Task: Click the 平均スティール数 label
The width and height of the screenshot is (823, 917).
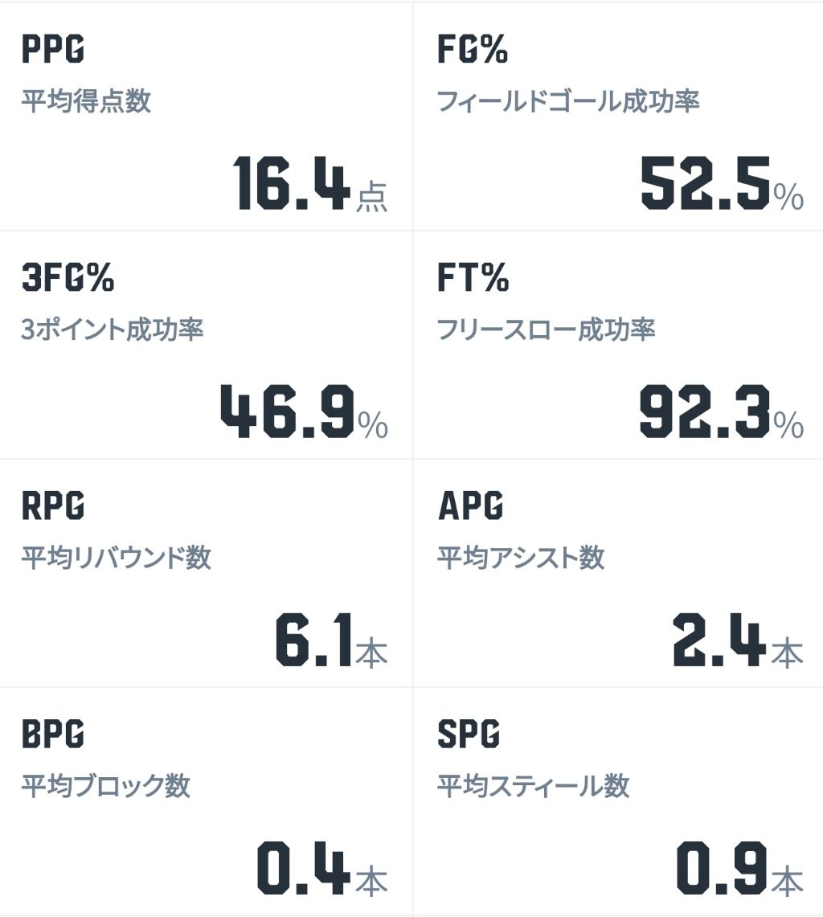Action: point(533,786)
